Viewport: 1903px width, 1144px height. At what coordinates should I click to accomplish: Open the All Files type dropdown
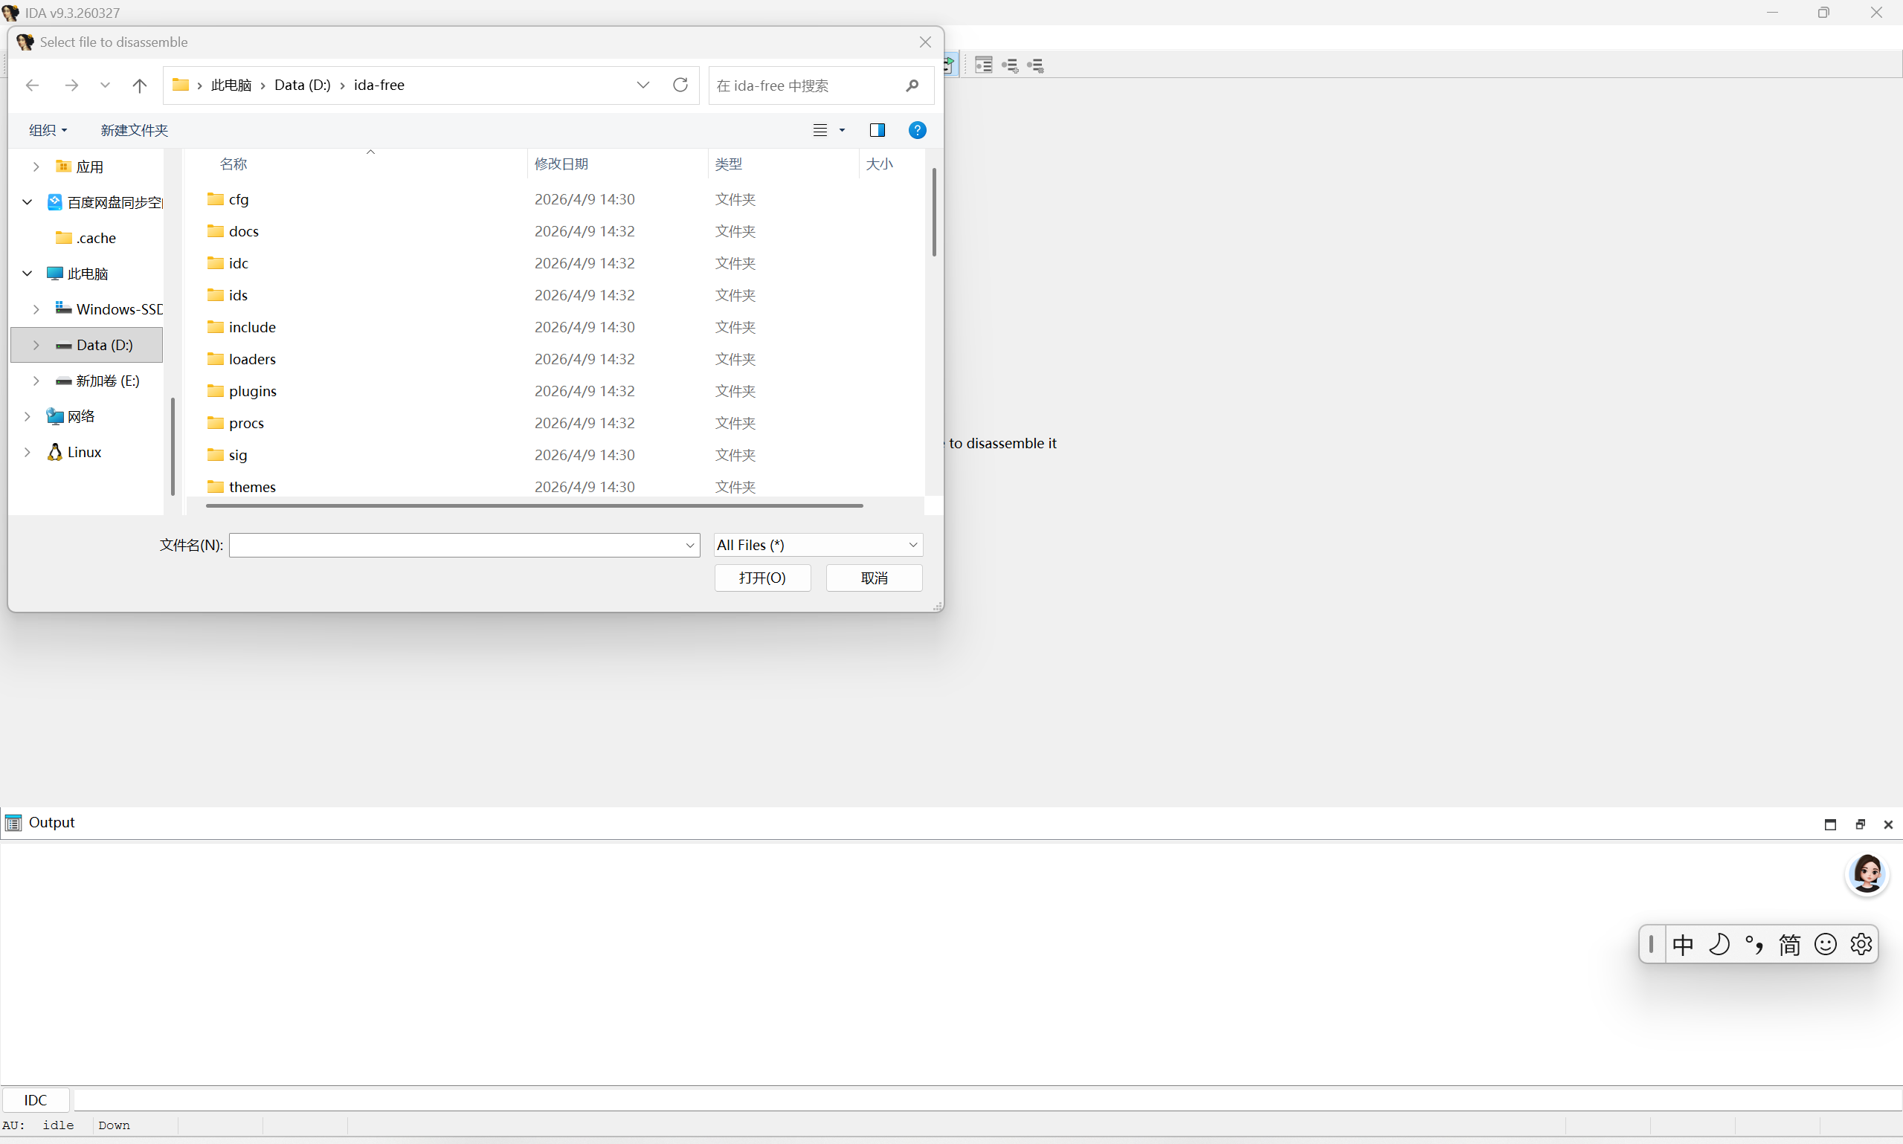[x=817, y=545]
